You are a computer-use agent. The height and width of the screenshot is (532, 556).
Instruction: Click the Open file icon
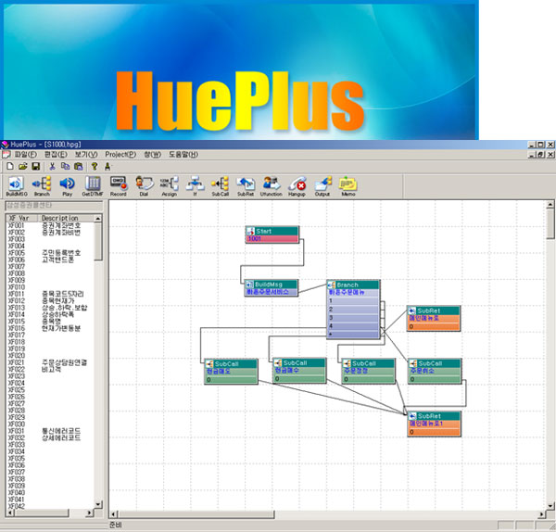point(23,166)
